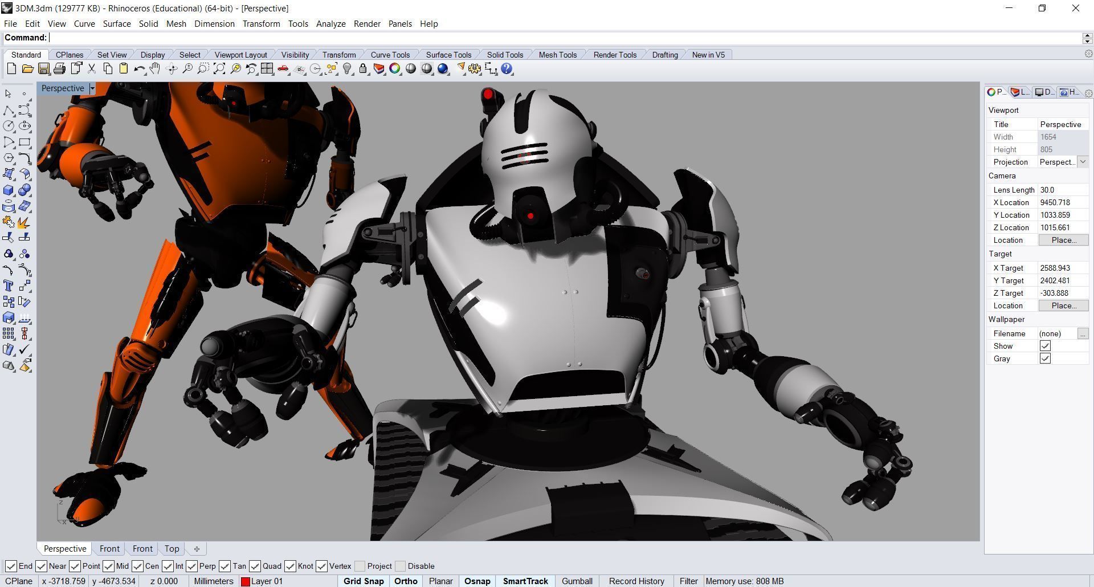Click the Boolean union spheres icon
Viewport: 1094px width, 587px height.
(x=25, y=190)
